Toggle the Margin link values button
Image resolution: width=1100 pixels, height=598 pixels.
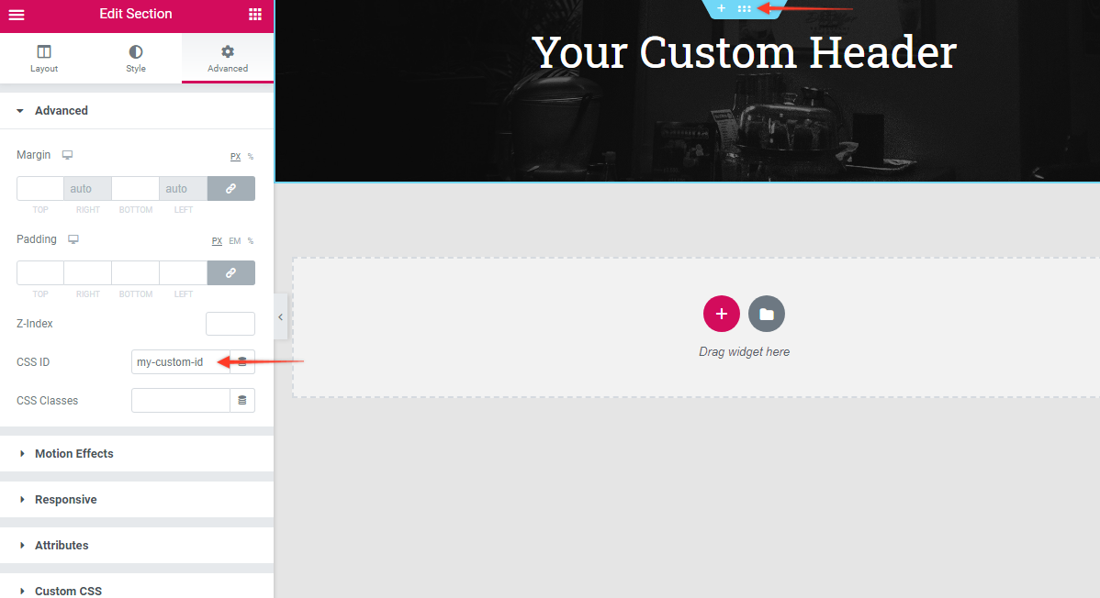click(x=230, y=189)
